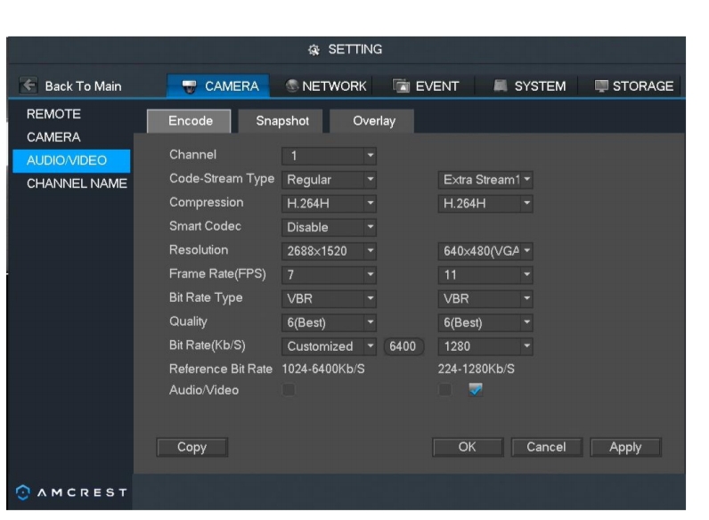Screen dimensions: 709x520
Task: Click the dome camera icon on CAMERA tab
Action: coord(189,85)
